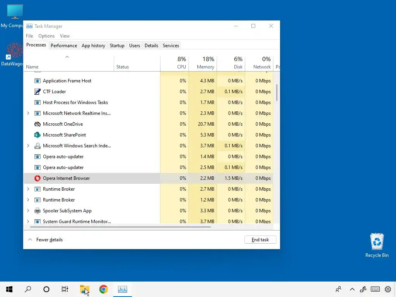Open File Explorer from the taskbar
The height and width of the screenshot is (297, 396).
(x=85, y=289)
